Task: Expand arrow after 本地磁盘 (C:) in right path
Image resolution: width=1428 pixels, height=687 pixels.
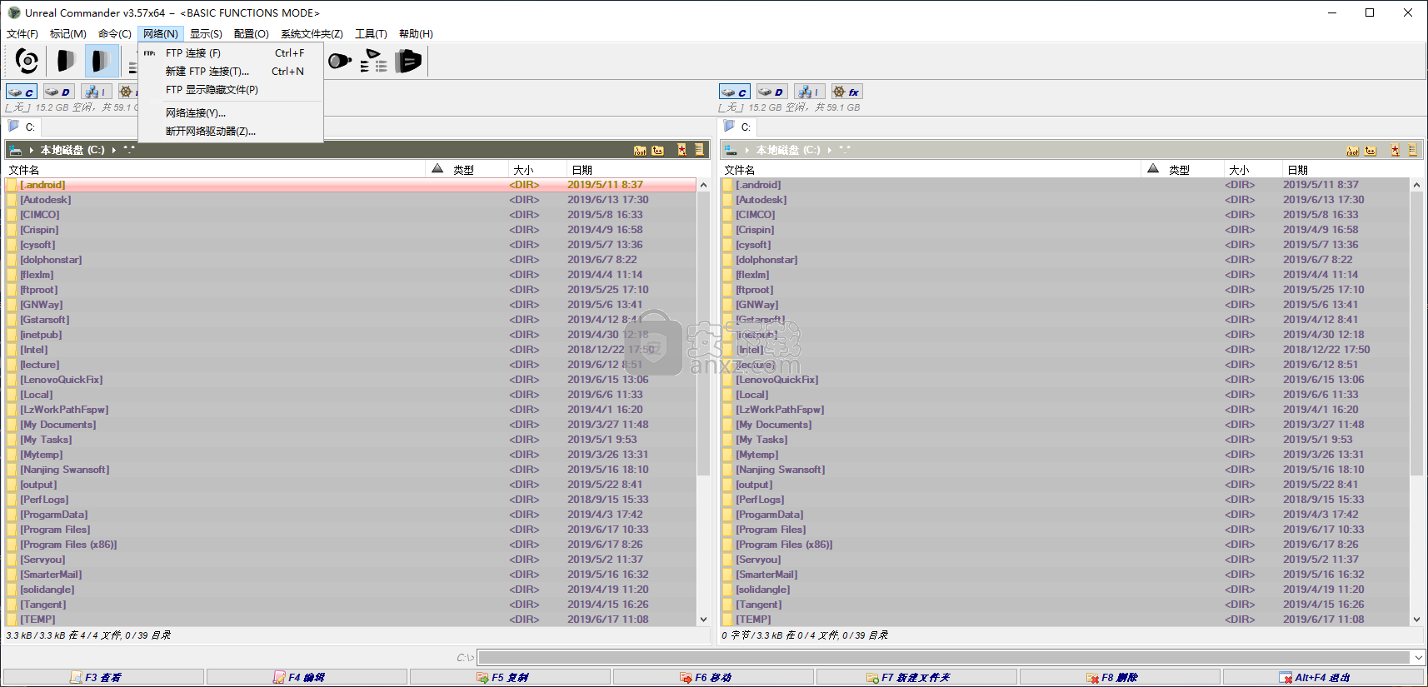Action: point(830,151)
